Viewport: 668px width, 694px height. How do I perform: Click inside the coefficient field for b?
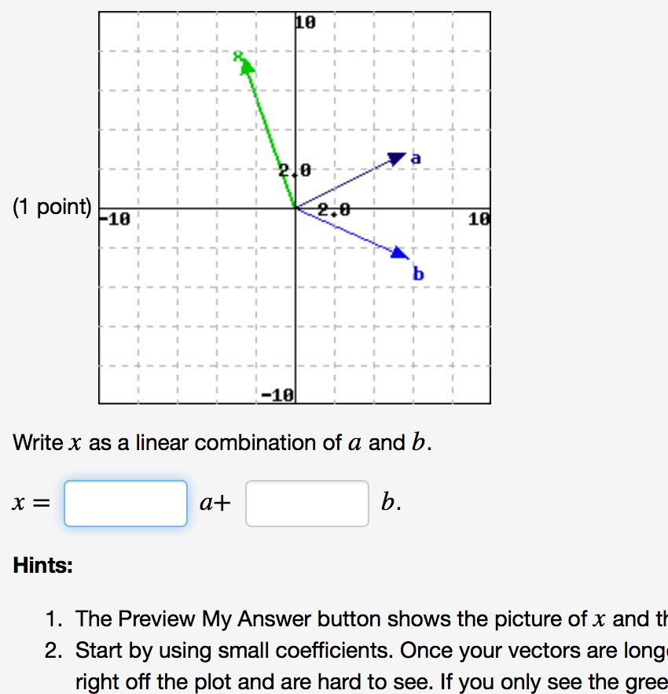coord(307,503)
